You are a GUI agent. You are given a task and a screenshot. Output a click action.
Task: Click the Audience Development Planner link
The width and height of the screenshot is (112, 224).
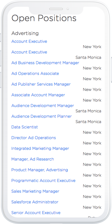coord(41,117)
